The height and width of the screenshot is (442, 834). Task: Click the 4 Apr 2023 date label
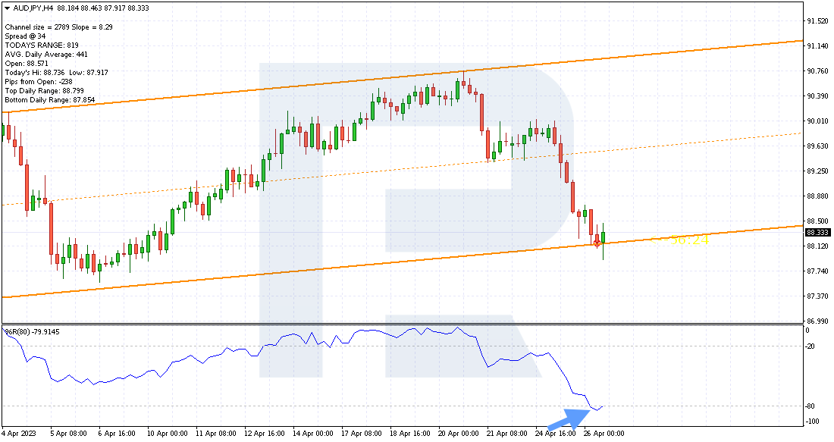[x=19, y=434]
